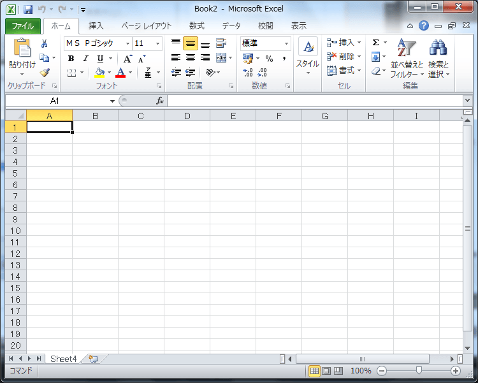This screenshot has height=383, width=478.
Task: Click the Copy icon
Action: 44,57
